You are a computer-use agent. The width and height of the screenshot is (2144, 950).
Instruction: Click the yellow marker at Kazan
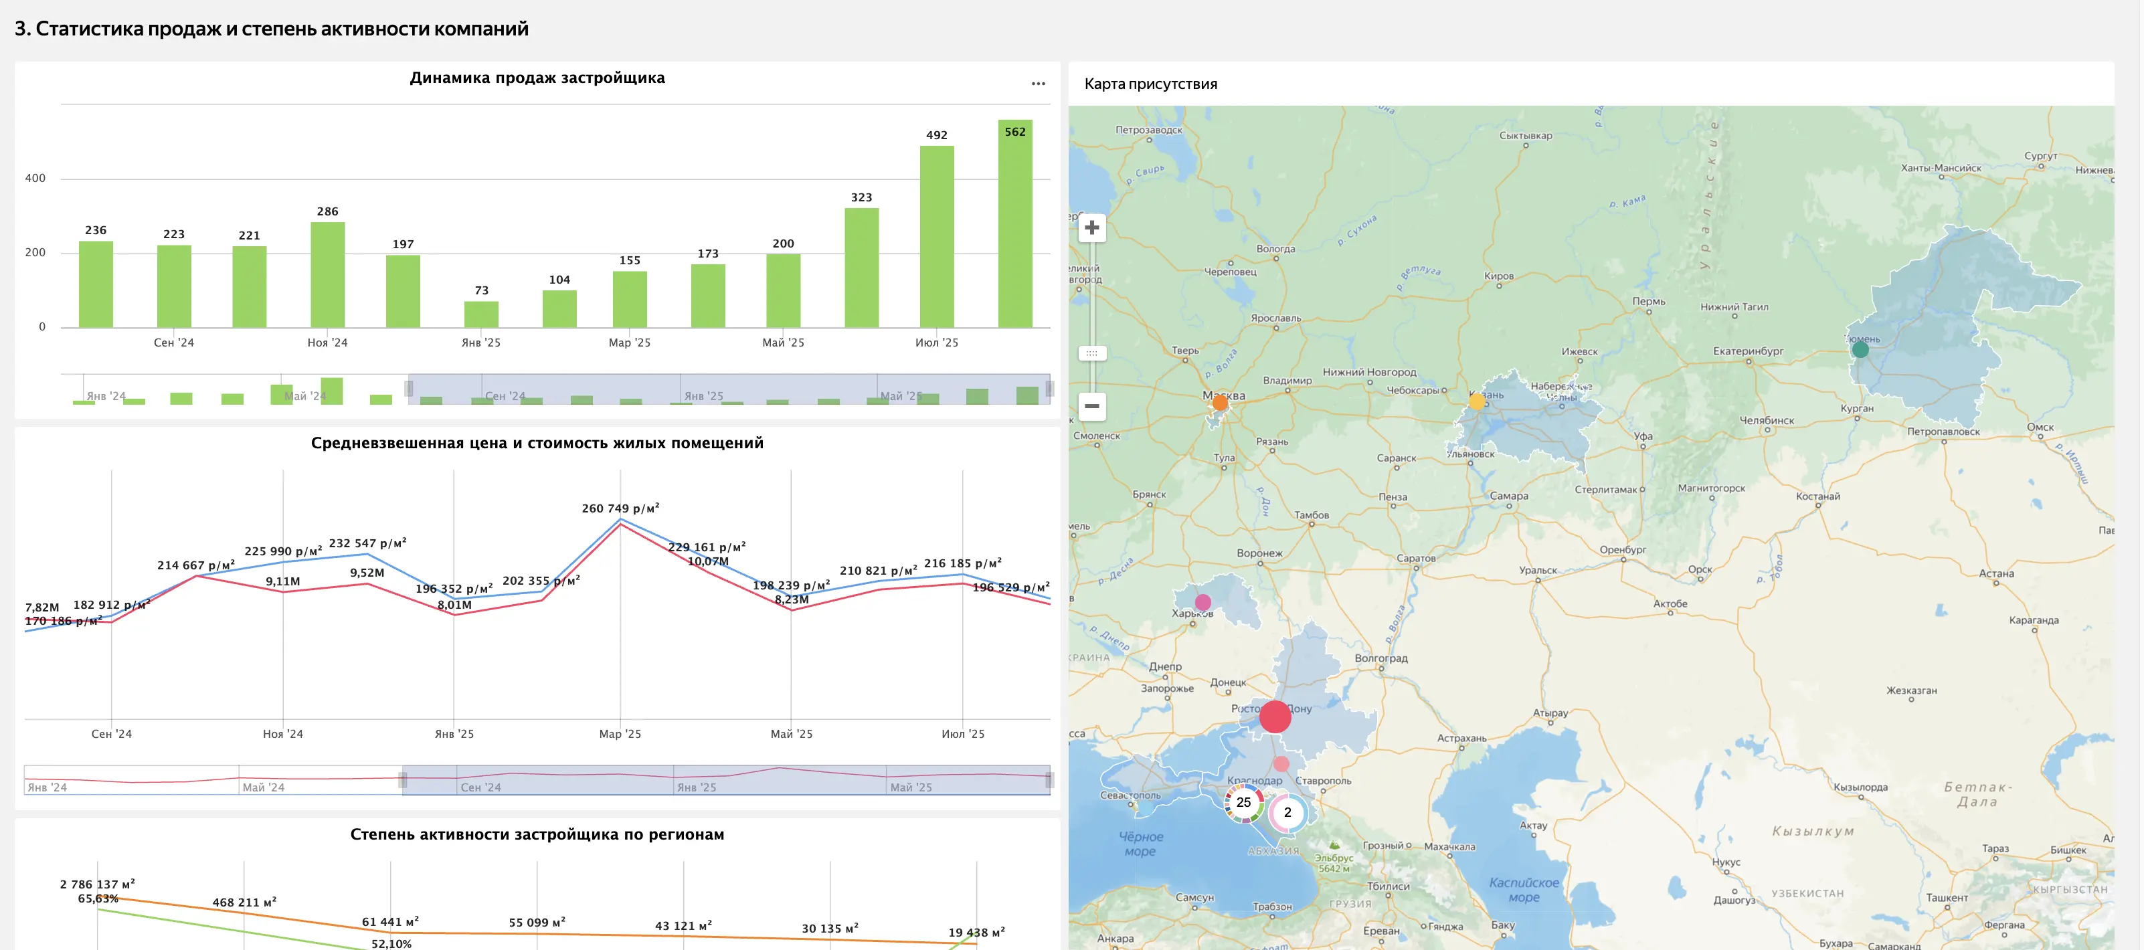(x=1476, y=402)
